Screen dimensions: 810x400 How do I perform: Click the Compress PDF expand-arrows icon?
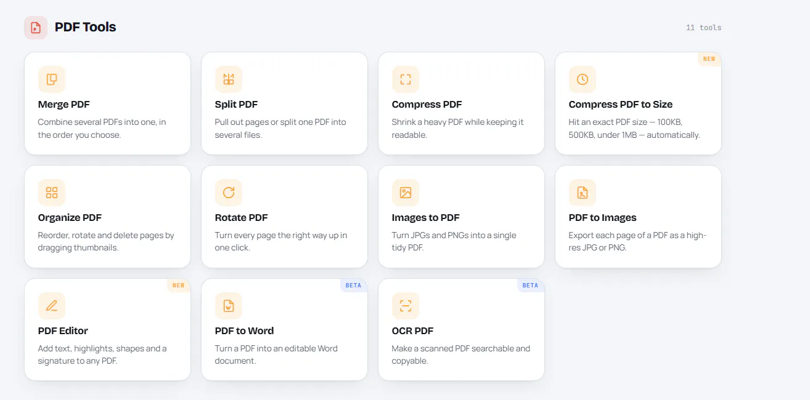click(406, 79)
